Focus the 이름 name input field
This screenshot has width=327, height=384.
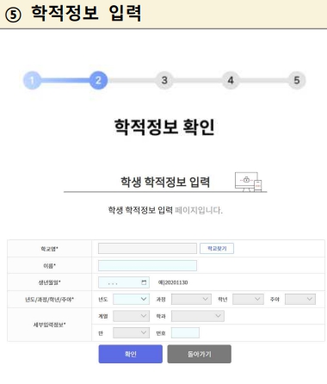pyautogui.click(x=147, y=265)
